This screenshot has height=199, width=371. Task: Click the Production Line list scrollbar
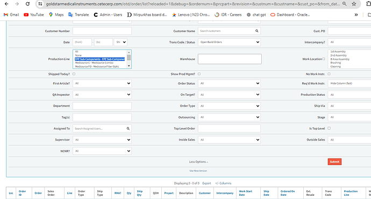(129, 59)
